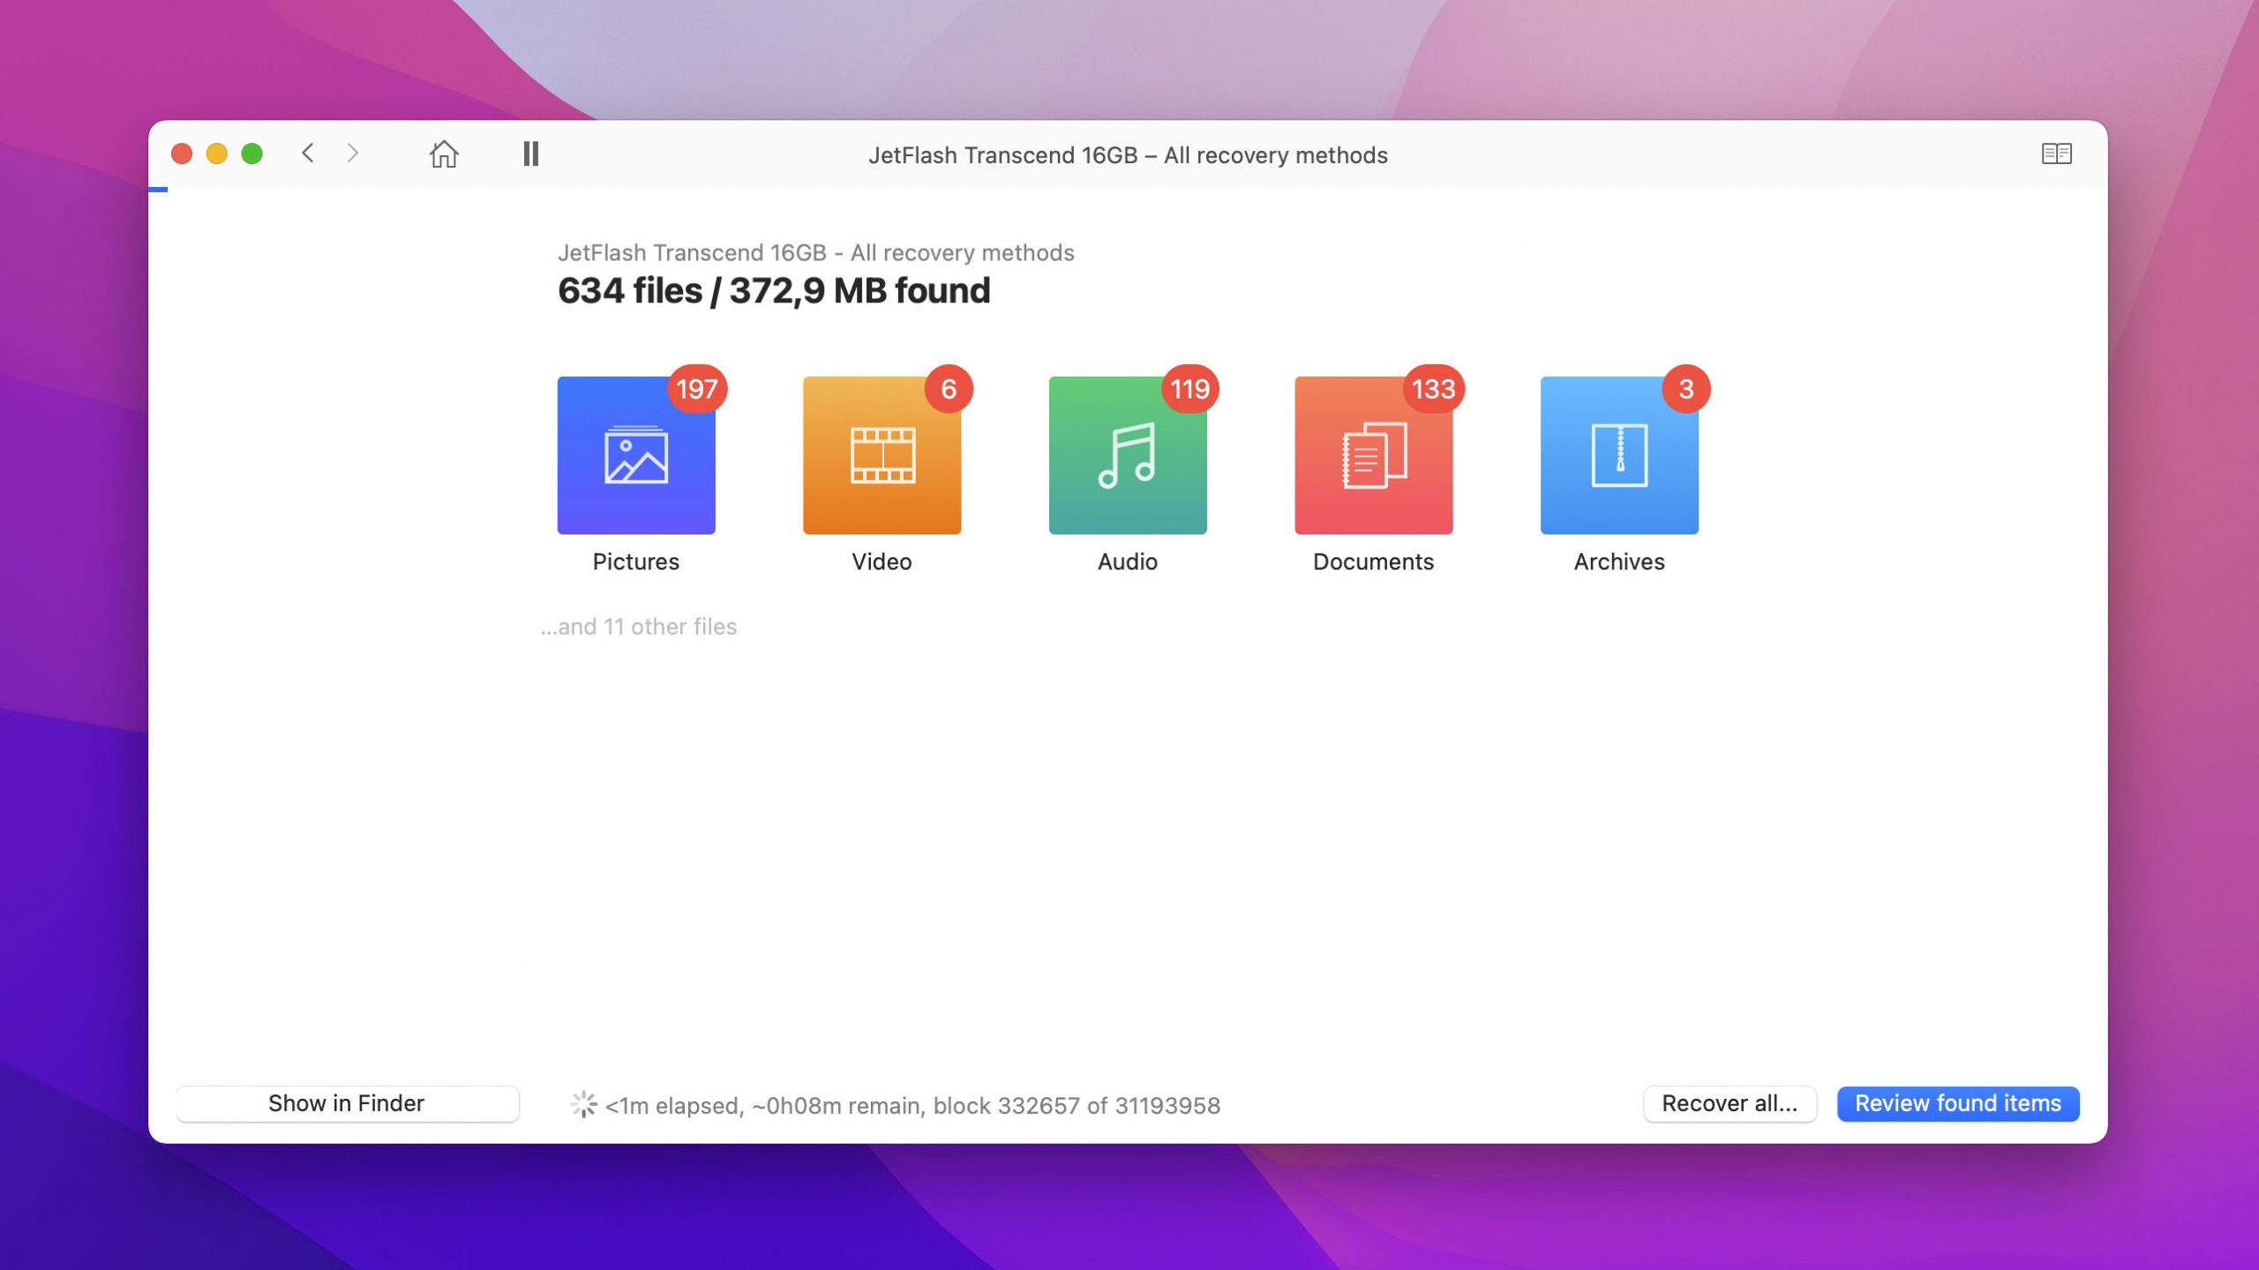Viewport: 2259px width, 1270px height.
Task: Toggle the 119 Audio files badge
Action: tap(1189, 389)
